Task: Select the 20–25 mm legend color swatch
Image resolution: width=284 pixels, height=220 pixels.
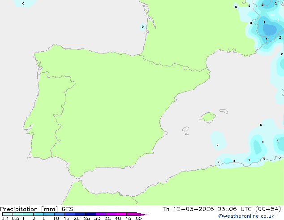Action: coord(80,214)
